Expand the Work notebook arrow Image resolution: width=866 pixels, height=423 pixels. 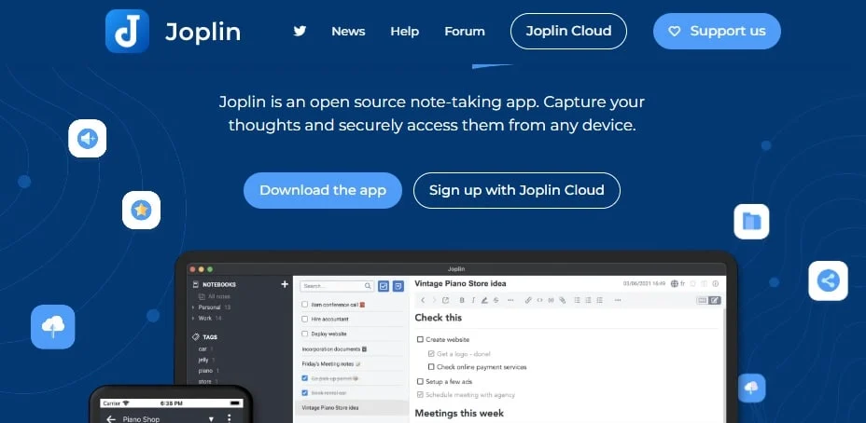point(193,319)
